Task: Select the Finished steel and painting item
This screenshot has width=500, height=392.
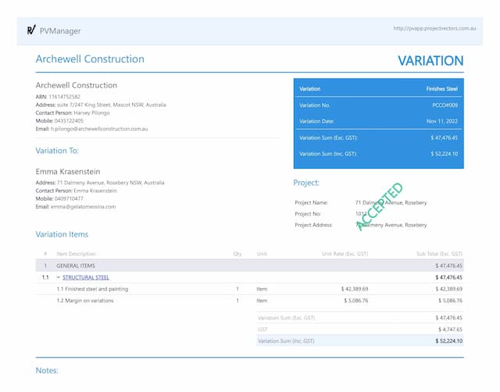Action: coord(92,289)
